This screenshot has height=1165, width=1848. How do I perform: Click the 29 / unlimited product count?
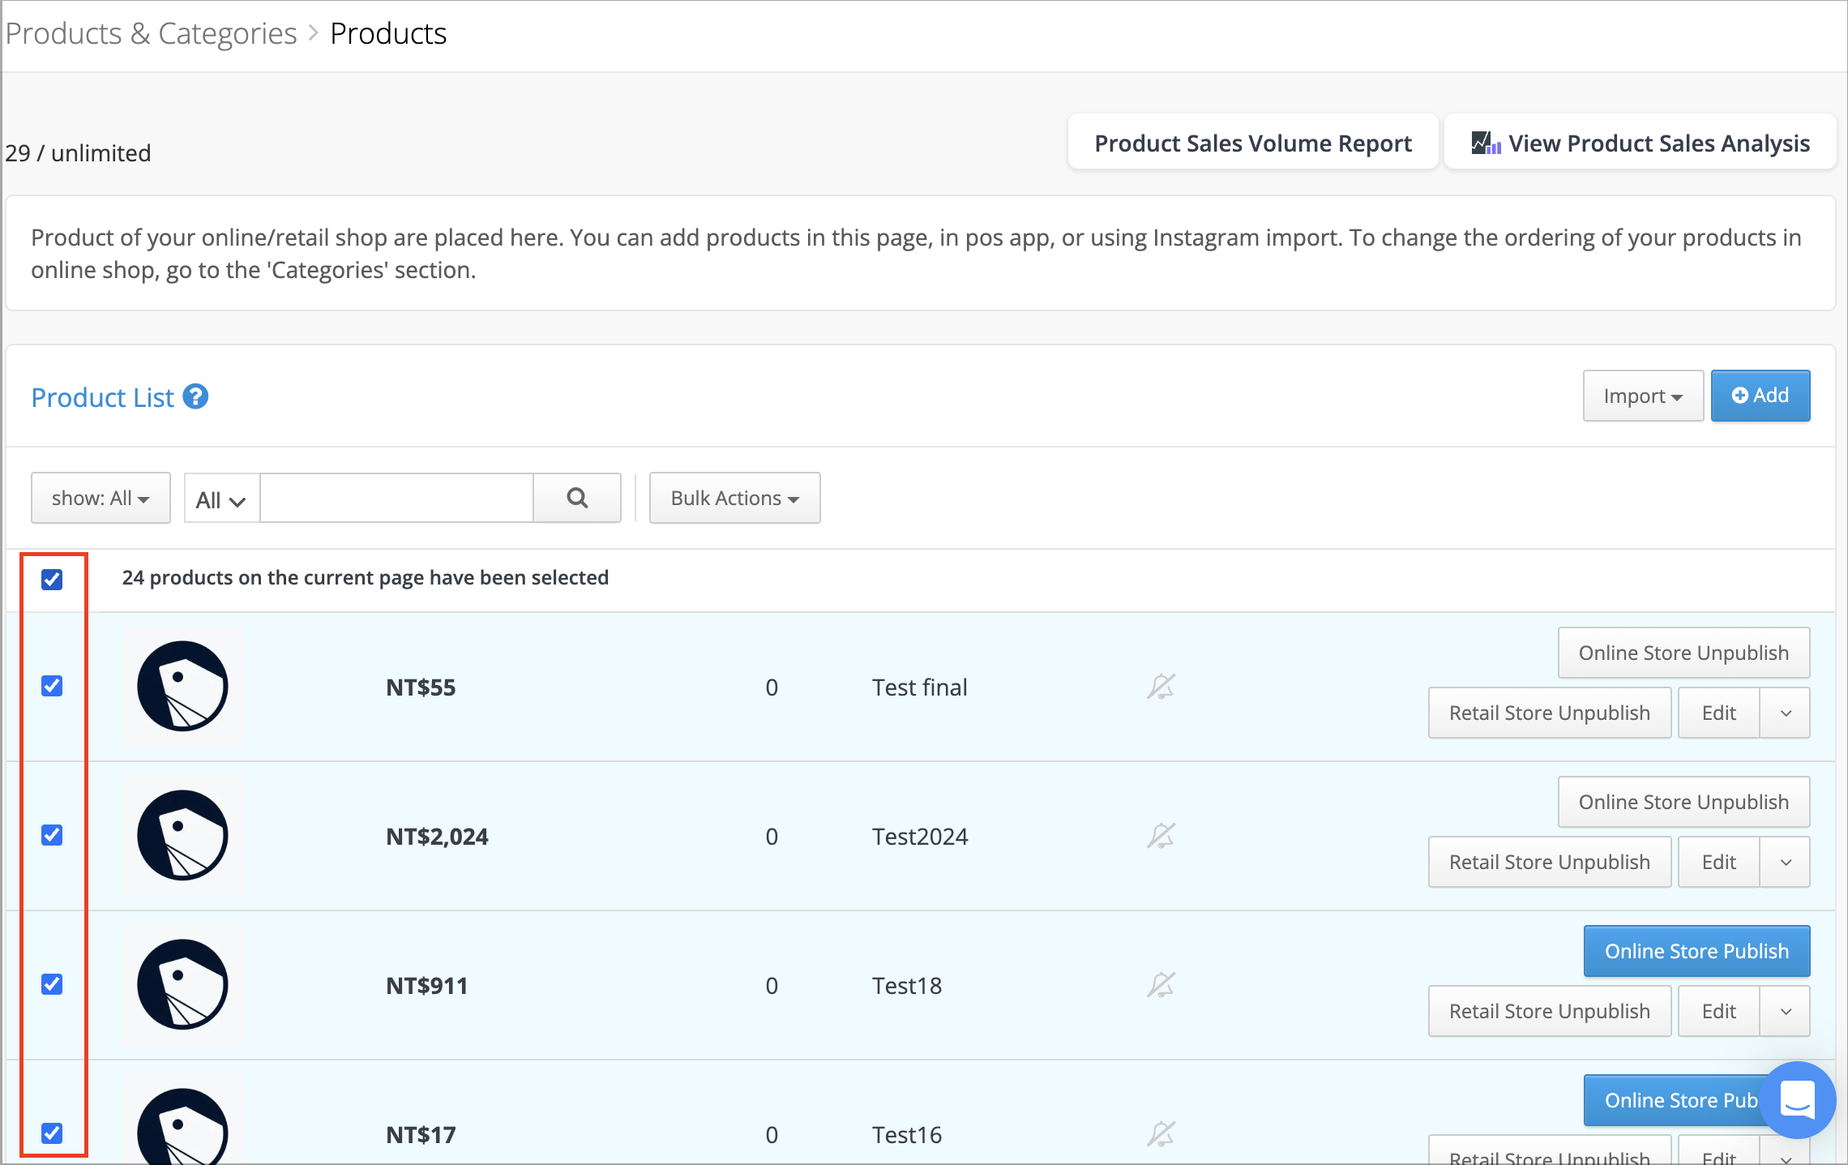(x=78, y=152)
